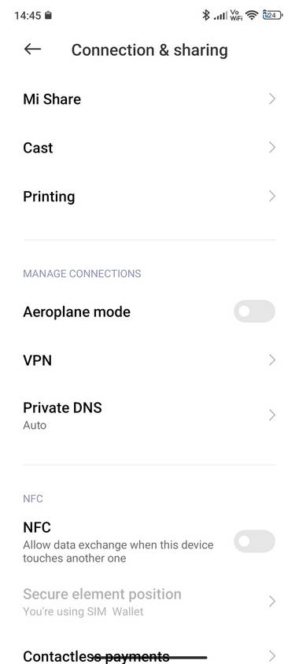Open the Printing settings entry

pyautogui.click(x=149, y=197)
